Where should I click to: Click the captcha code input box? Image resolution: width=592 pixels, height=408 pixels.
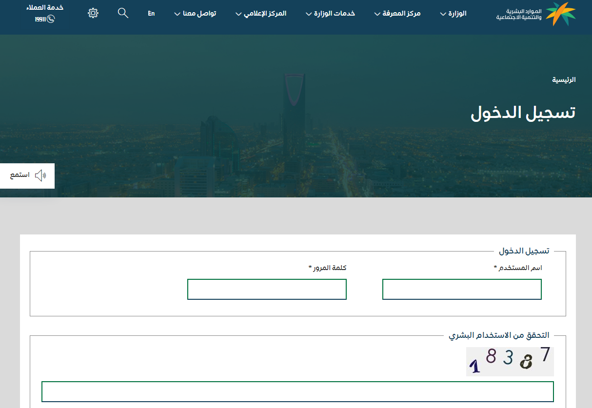pyautogui.click(x=297, y=391)
